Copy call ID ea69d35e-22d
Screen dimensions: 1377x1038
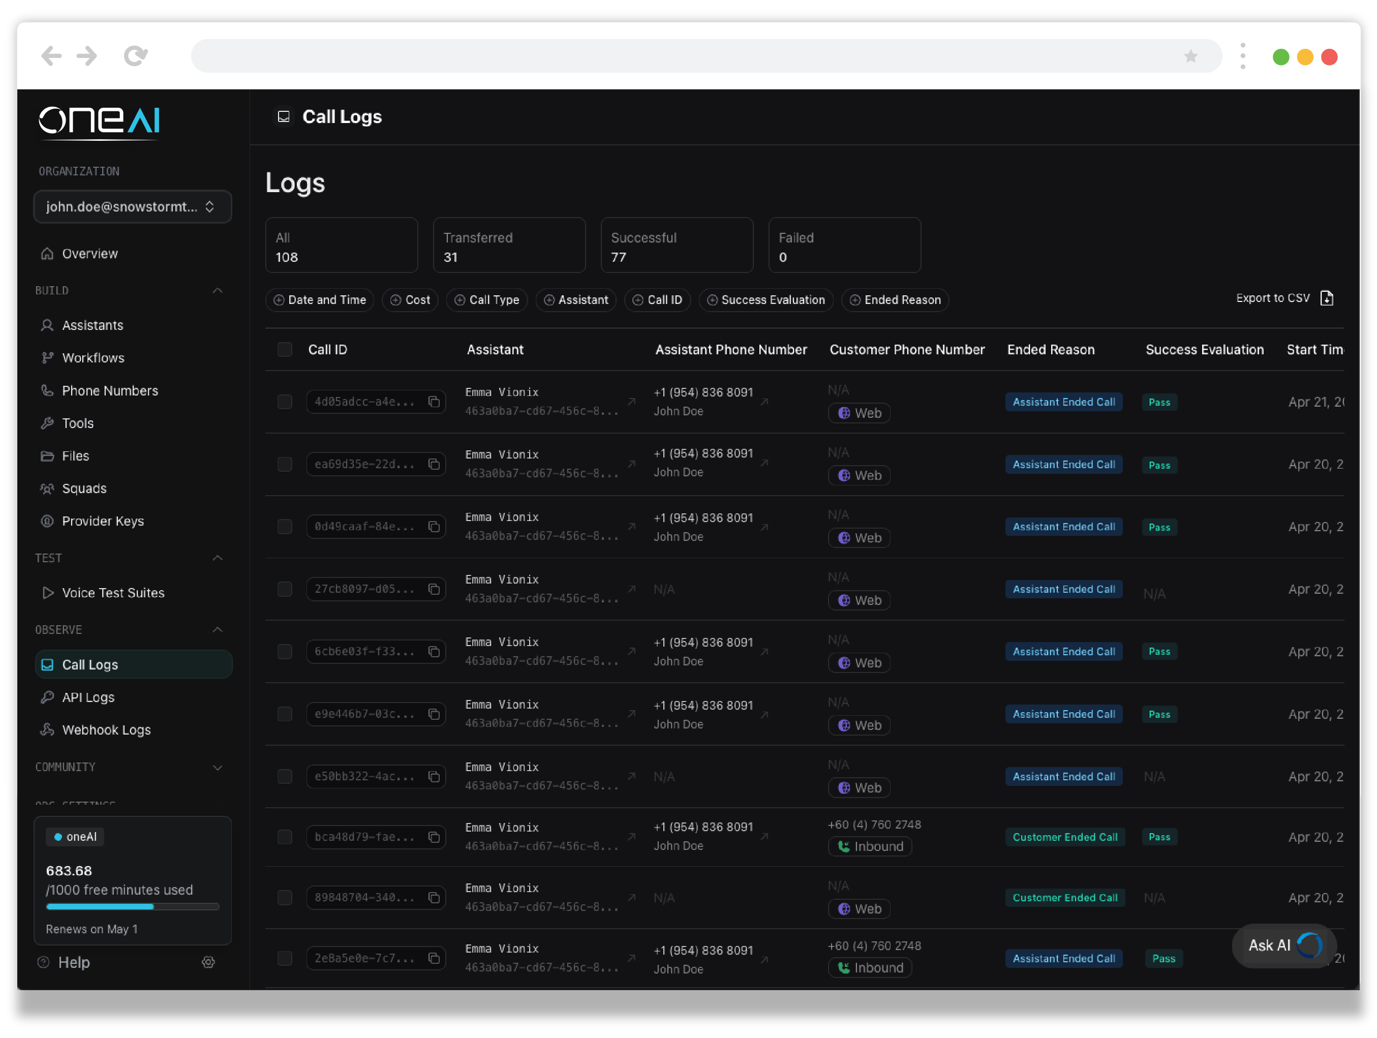[x=434, y=464]
